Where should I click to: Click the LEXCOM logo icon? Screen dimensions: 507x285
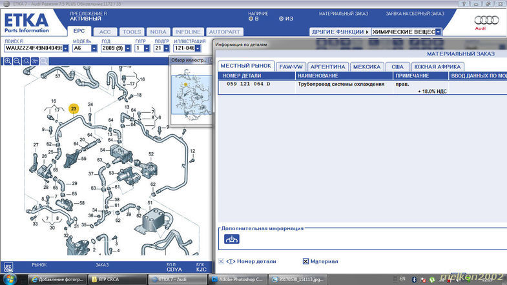[8, 267]
